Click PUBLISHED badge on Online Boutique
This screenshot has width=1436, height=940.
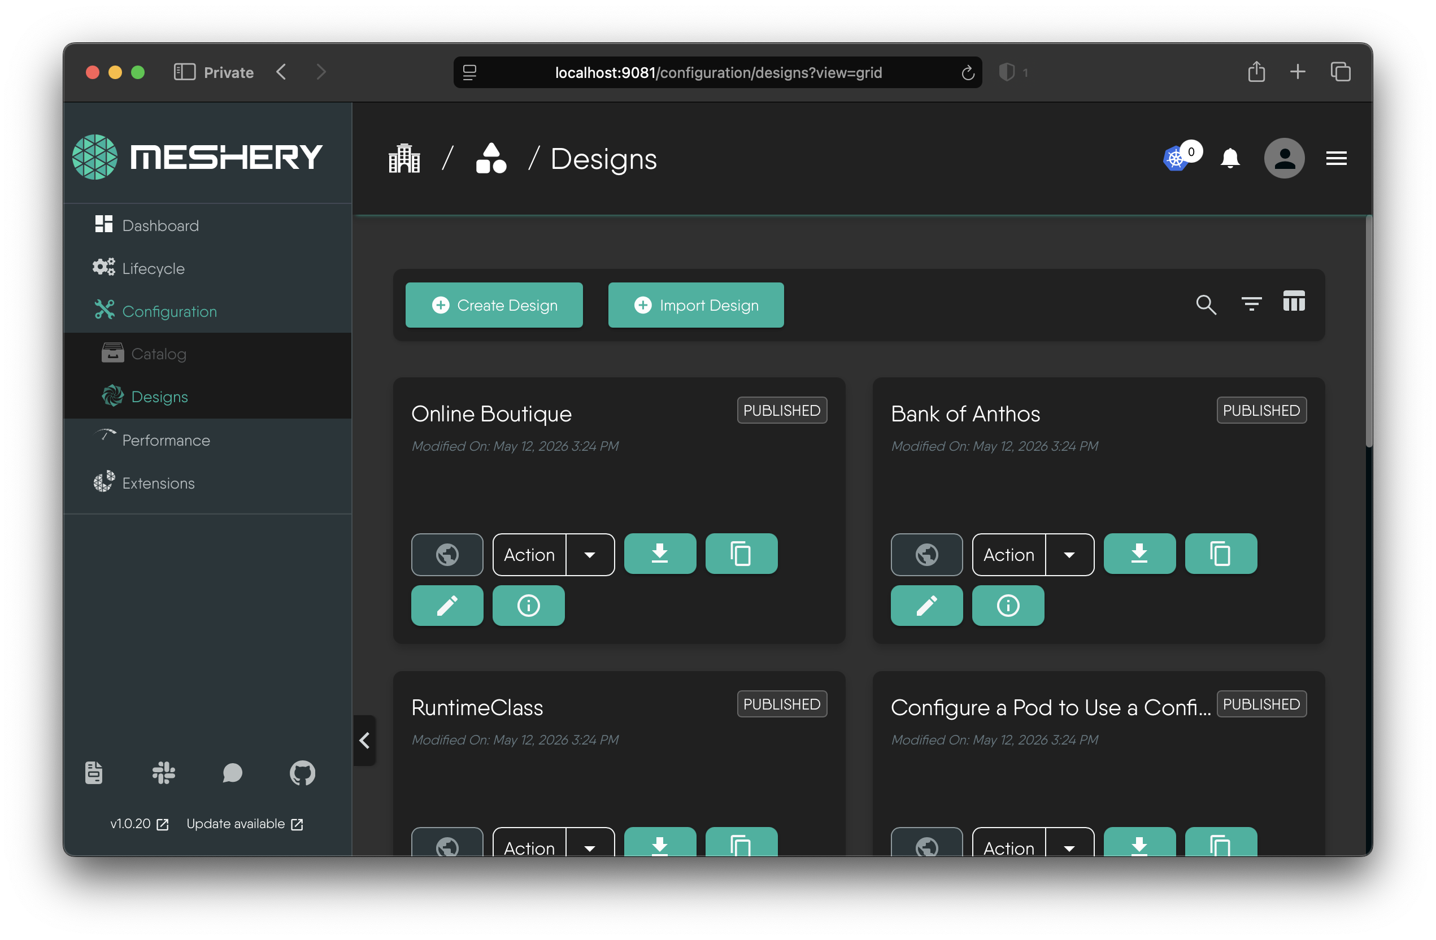[781, 410]
